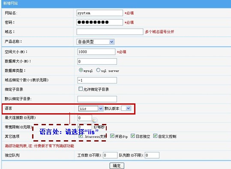Click the 确定 submit button

(x=117, y=166)
